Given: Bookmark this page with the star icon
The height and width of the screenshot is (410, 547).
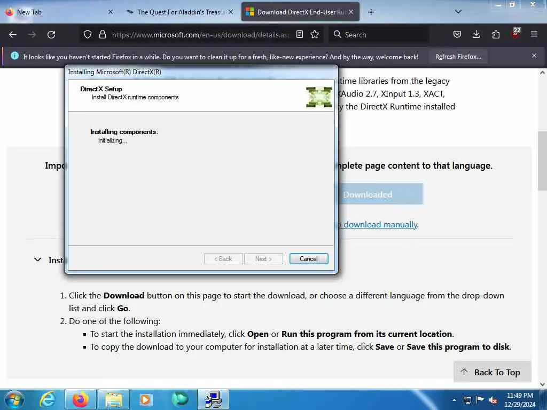Looking at the screenshot, I should (315, 34).
